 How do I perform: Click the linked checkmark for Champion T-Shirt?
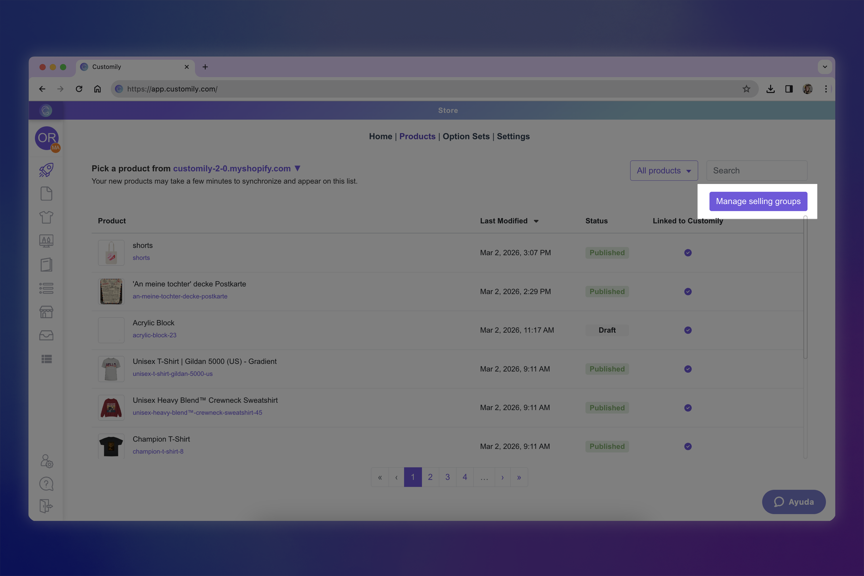pos(688,446)
